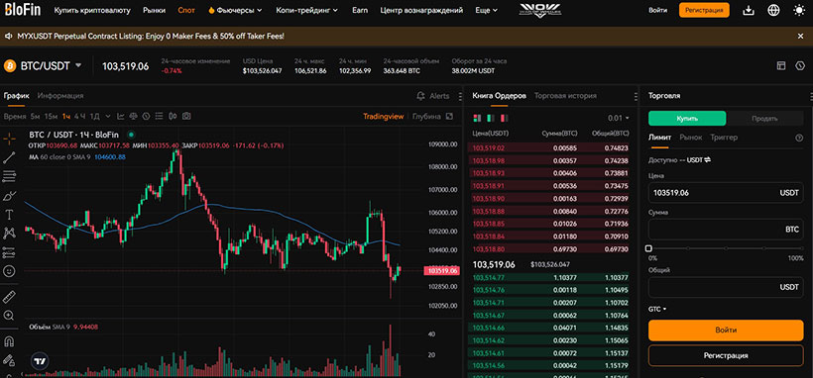Select the crosshair cursor tool
The width and height of the screenshot is (813, 378).
pos(9,140)
